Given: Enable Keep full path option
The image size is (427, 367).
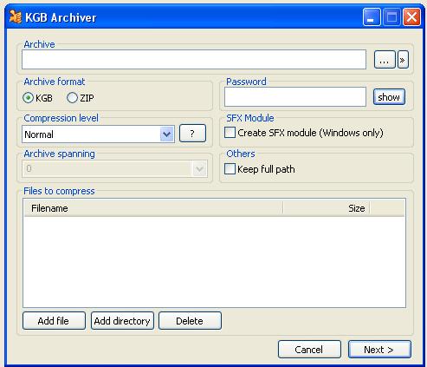Looking at the screenshot, I should click(x=230, y=169).
